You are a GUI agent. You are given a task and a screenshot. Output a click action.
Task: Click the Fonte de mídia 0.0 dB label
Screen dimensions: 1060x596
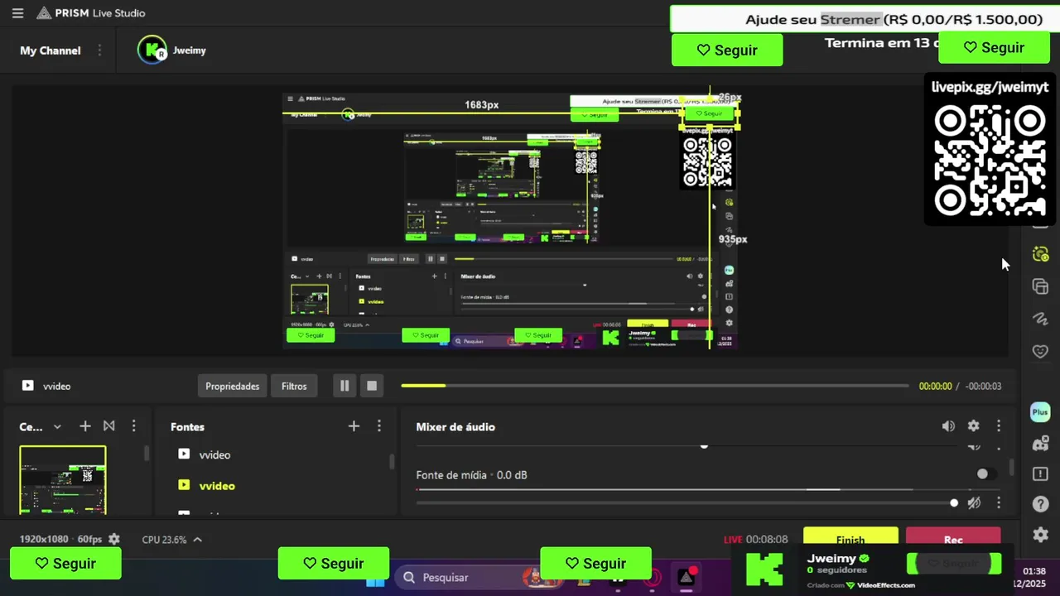(472, 475)
